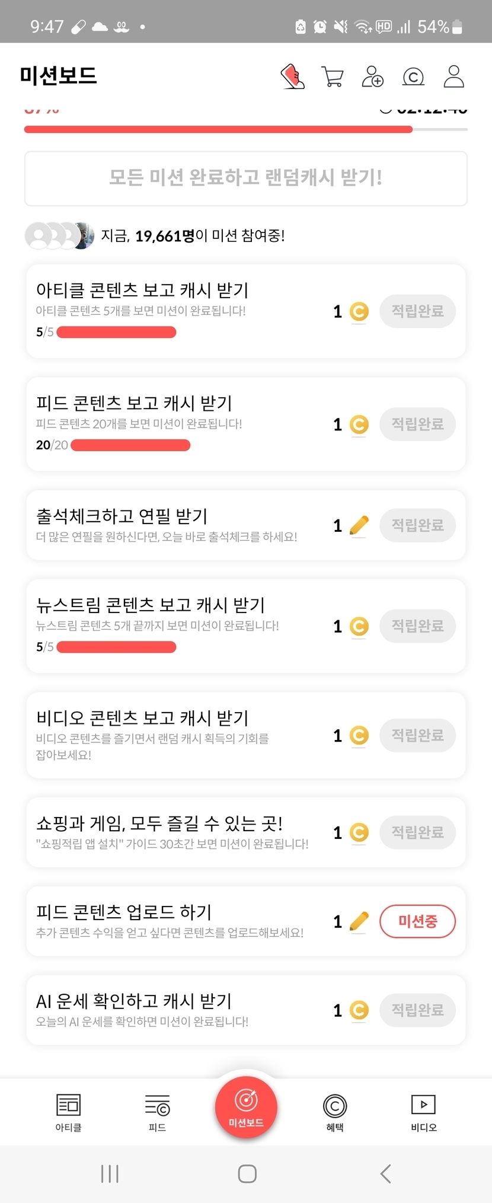Tap 모든 미션 완료하고 랜덤캐시 받기 button

245,178
